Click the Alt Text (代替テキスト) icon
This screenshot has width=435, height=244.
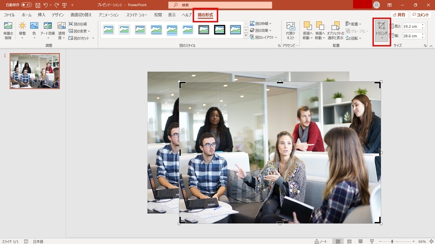coord(291,27)
